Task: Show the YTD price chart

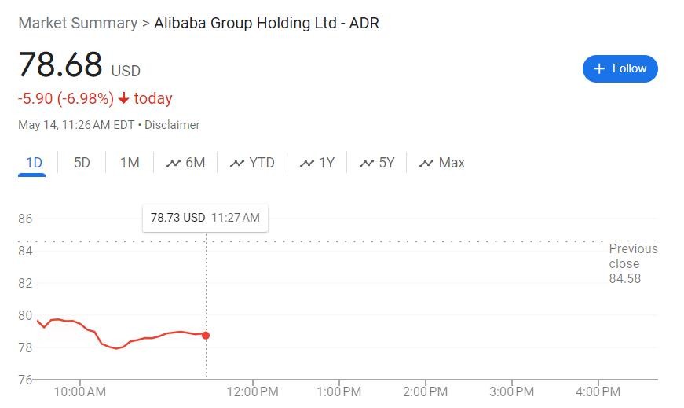Action: click(x=262, y=163)
